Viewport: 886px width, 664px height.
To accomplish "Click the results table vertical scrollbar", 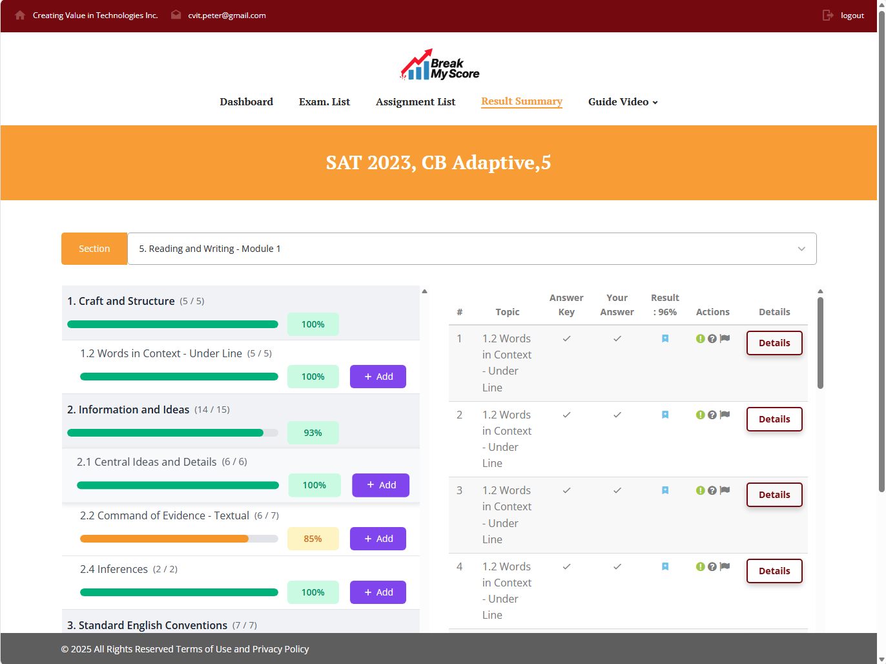I will coord(820,342).
